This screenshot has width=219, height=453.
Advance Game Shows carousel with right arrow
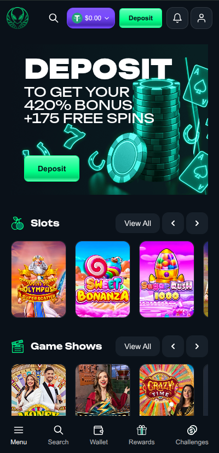197,346
